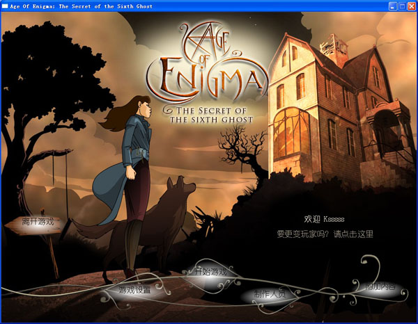Open 游戏设置 game settings
Viewport: 418px width, 324px height.
coord(134,289)
